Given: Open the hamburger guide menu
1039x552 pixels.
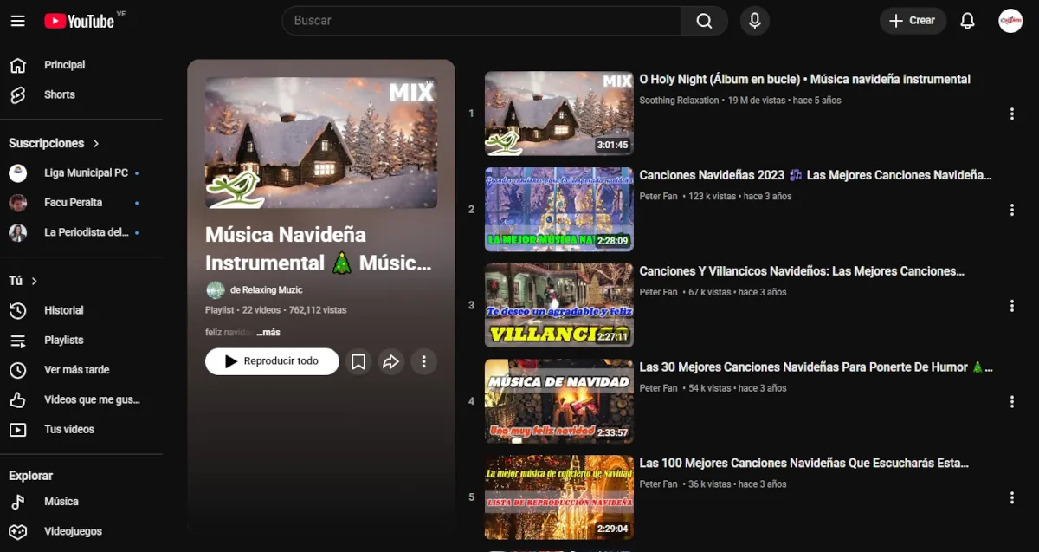Looking at the screenshot, I should pos(17,21).
